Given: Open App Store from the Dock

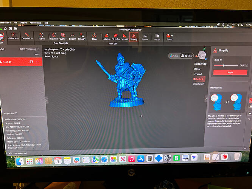Looking at the screenshot, I should (141, 159).
